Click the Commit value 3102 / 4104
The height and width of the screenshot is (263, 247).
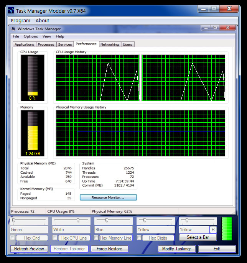tap(124, 185)
